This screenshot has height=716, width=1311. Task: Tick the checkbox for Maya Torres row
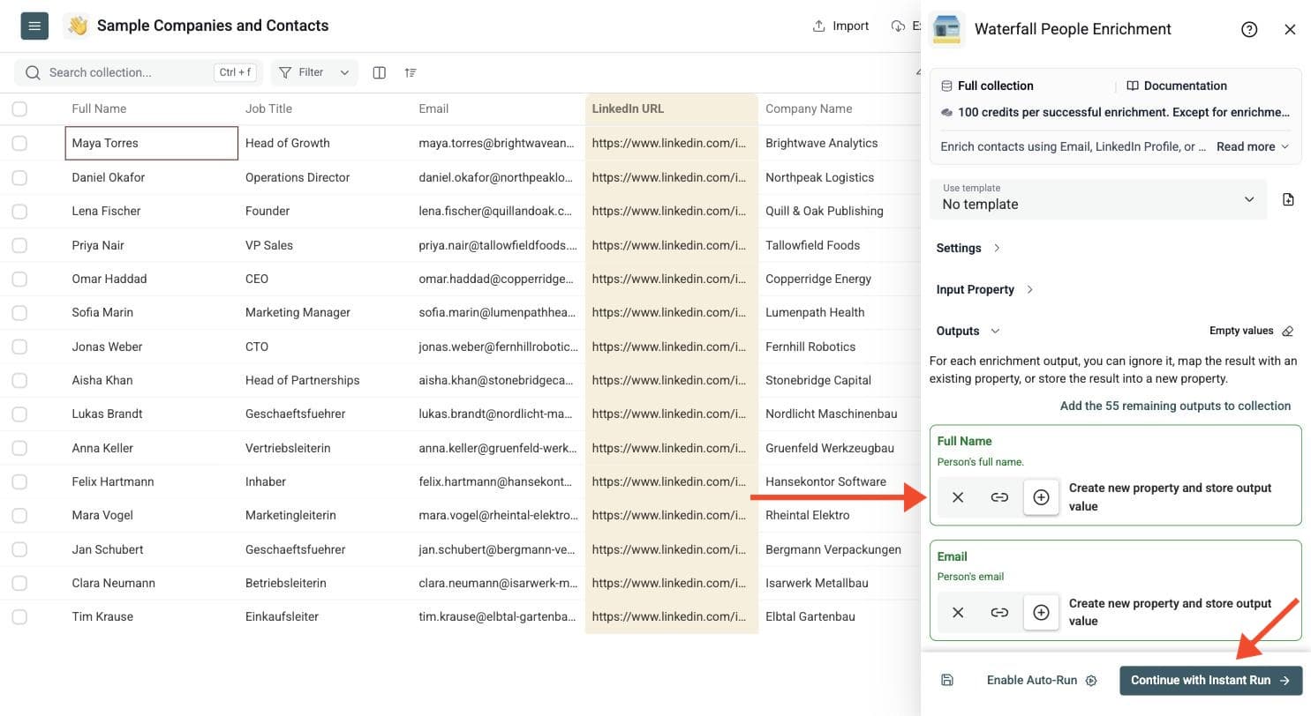click(19, 143)
